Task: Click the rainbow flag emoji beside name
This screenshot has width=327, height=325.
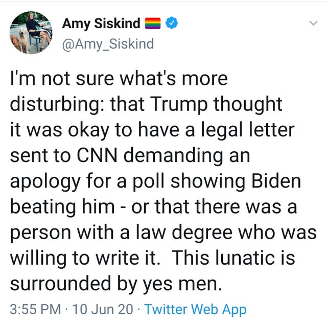Action: pos(153,23)
